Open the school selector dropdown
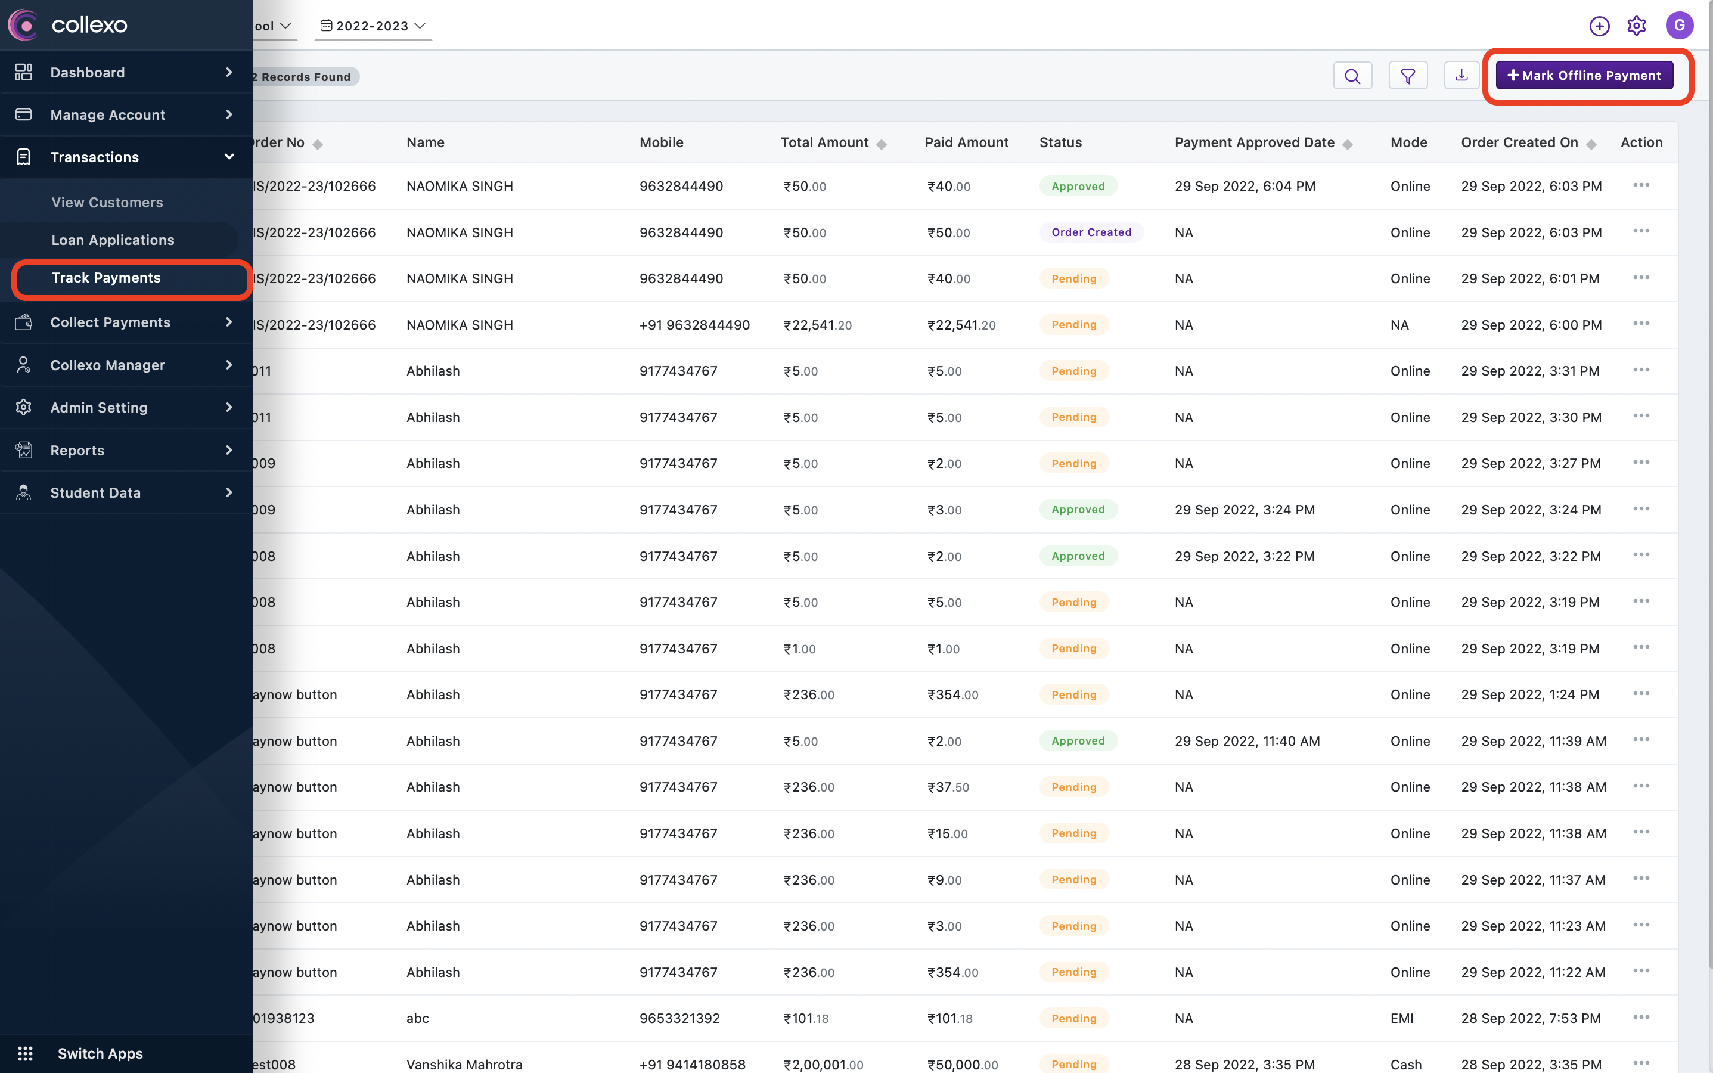The width and height of the screenshot is (1713, 1073). [275, 26]
